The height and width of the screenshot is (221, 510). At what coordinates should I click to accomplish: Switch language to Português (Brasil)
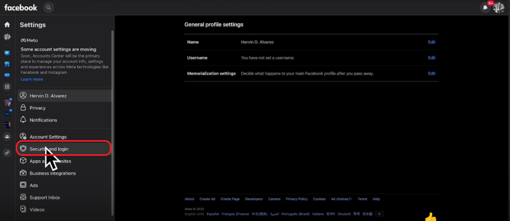tap(296, 214)
